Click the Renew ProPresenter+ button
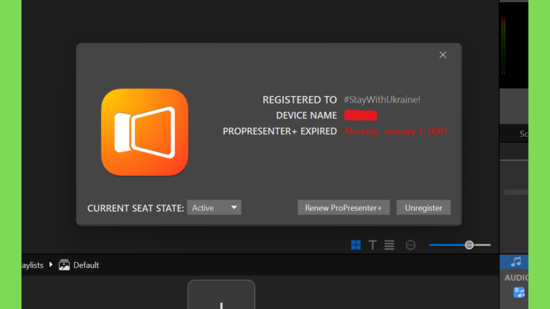This screenshot has height=309, width=550. (343, 208)
